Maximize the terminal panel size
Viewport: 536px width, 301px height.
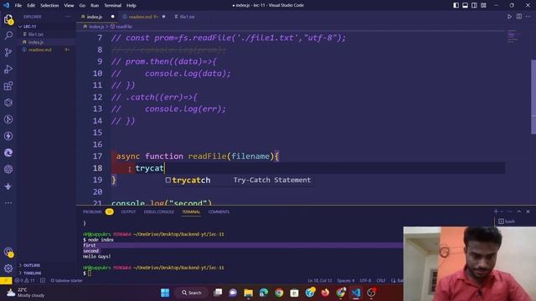[519, 212]
